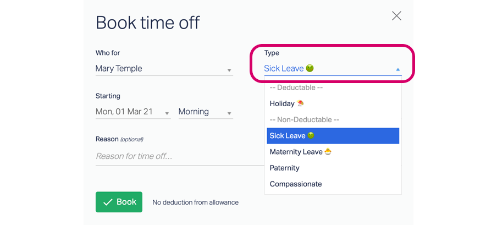
Task: Click the Mon, 01 Mar 21 date
Action: tap(124, 112)
